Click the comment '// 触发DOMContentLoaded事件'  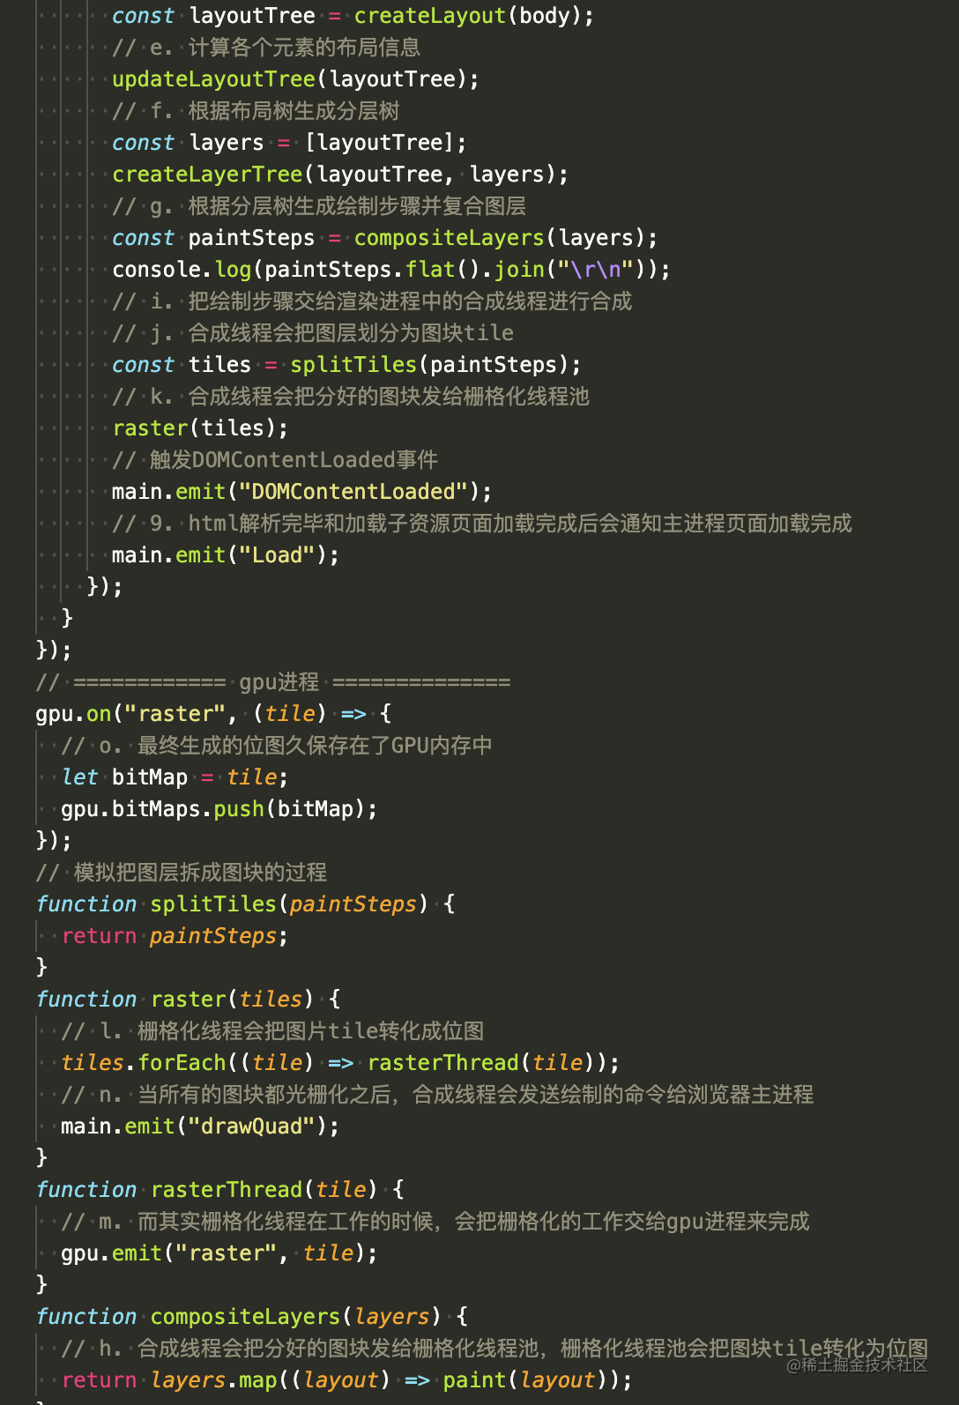pos(275,460)
